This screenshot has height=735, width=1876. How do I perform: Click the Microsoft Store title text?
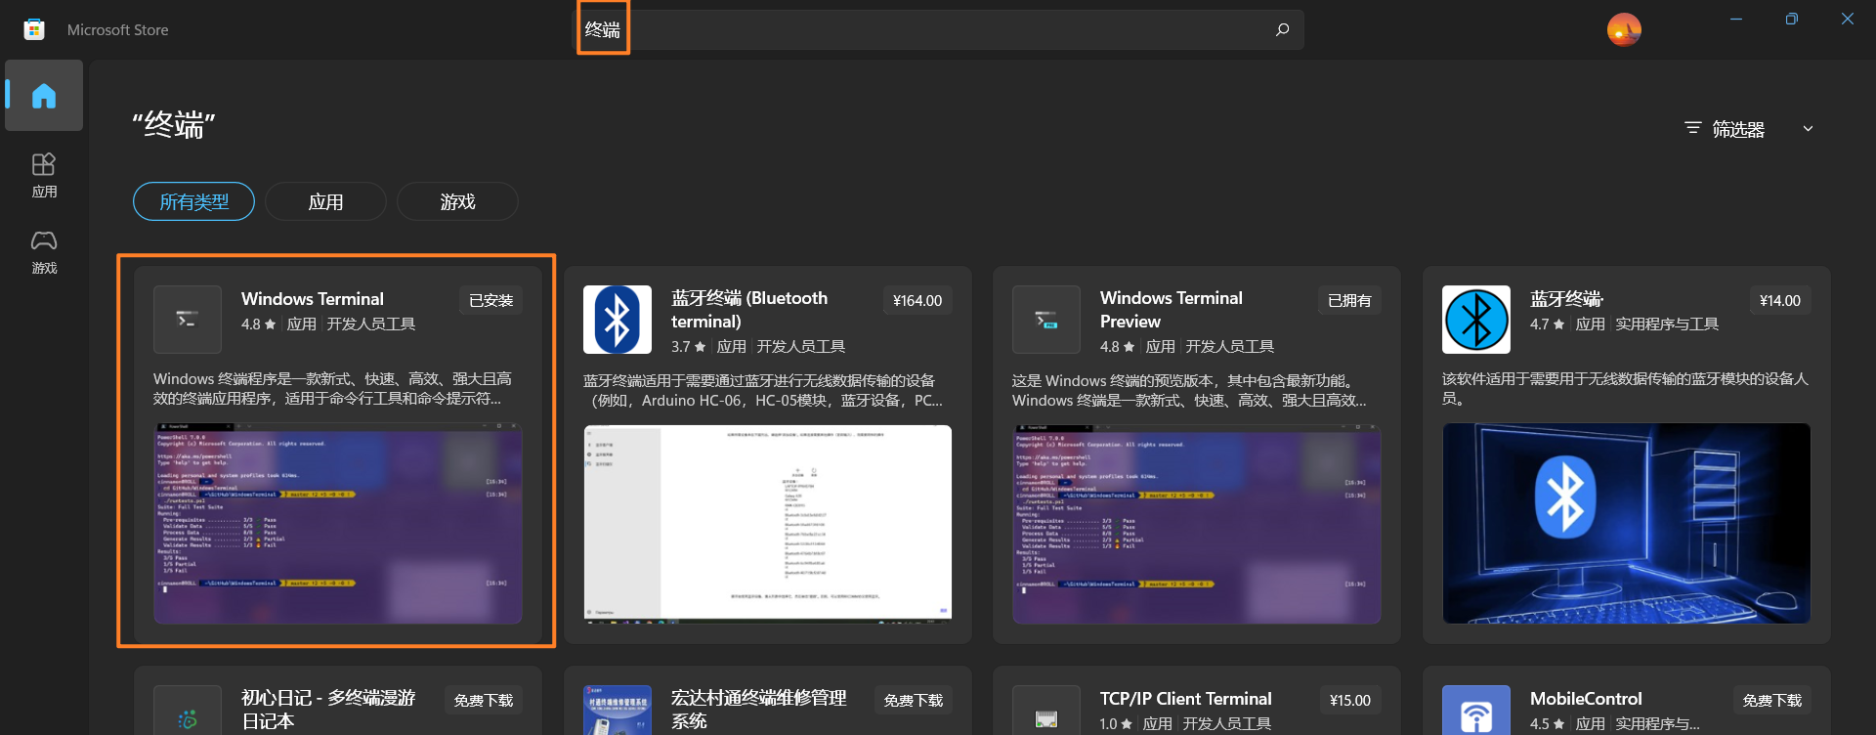[118, 30]
